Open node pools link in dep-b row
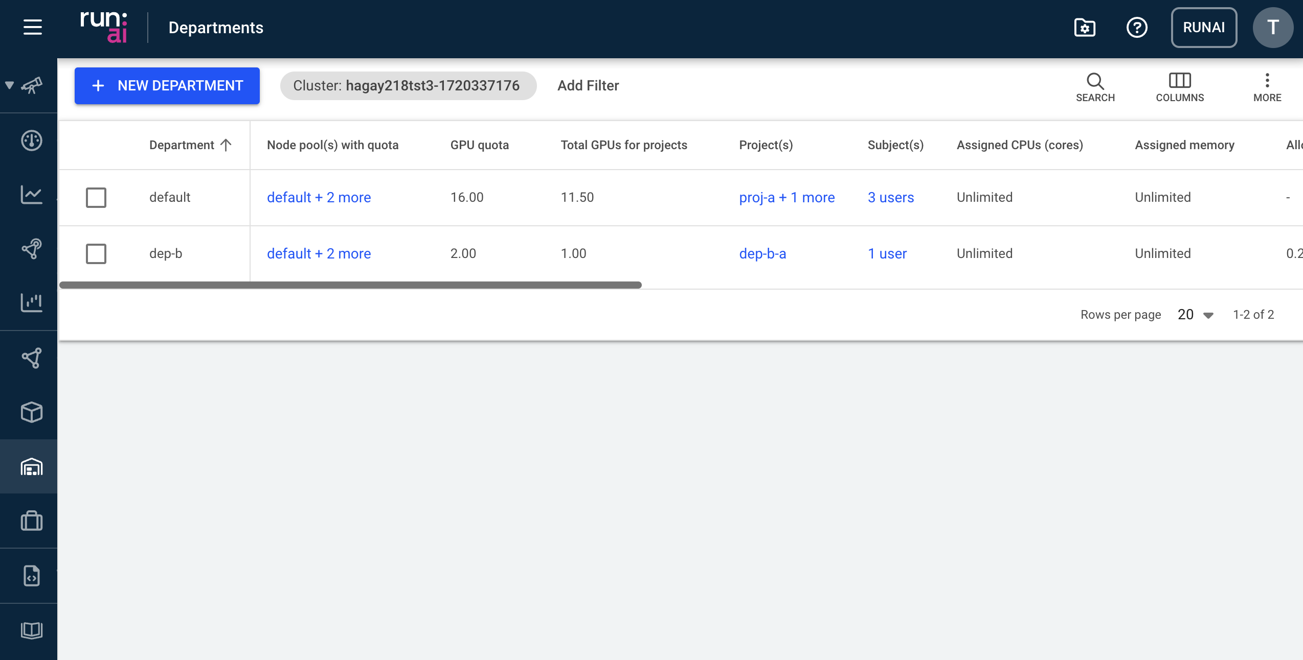The height and width of the screenshot is (660, 1303). click(x=319, y=254)
